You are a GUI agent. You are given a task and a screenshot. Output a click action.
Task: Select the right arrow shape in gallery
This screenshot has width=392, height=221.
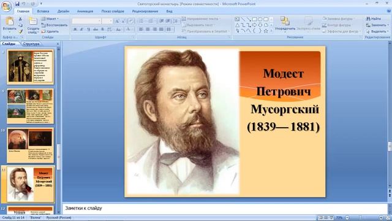click(255, 25)
